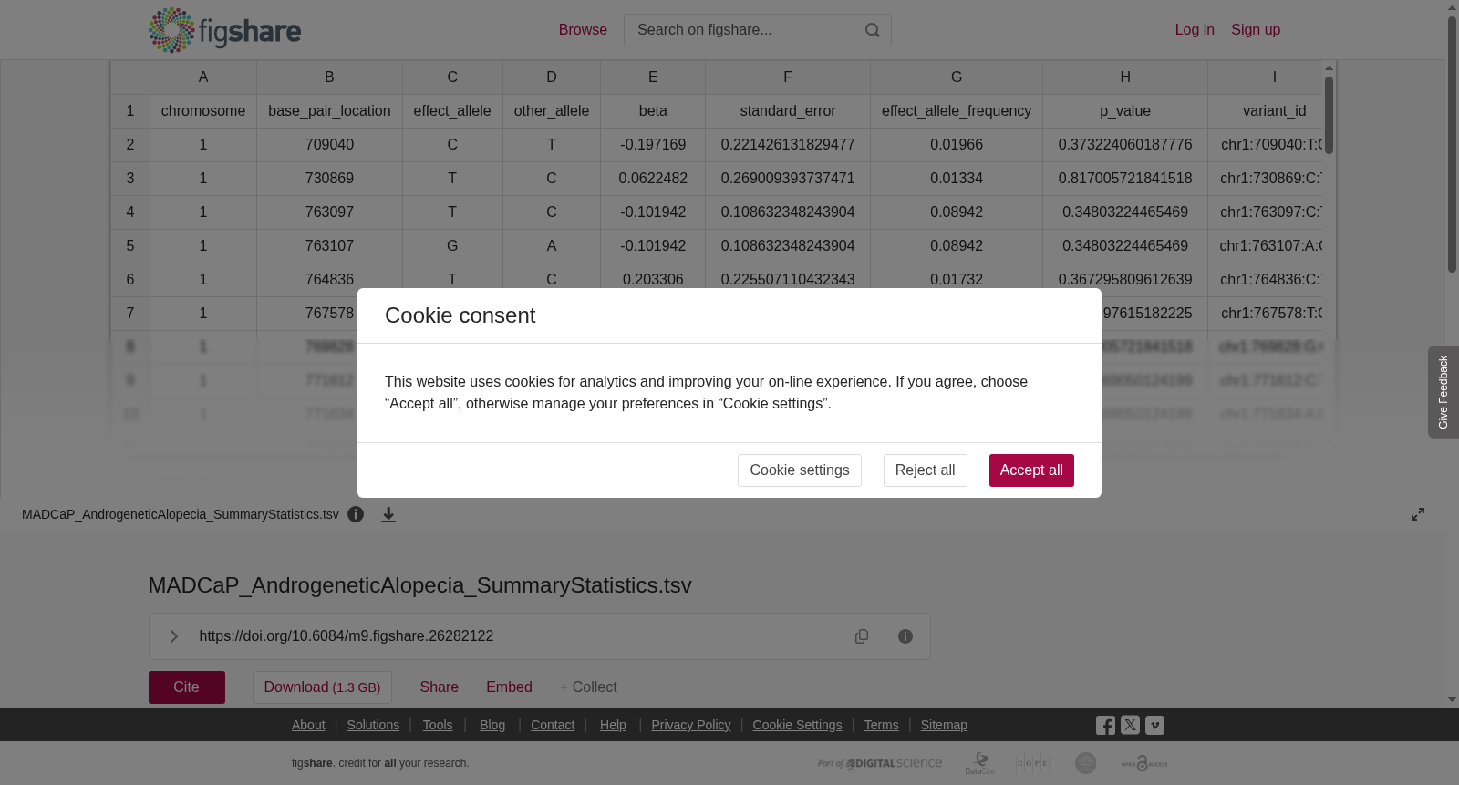Screen dimensions: 1459x785
Task: Accept all cookies
Action: tap(1031, 470)
